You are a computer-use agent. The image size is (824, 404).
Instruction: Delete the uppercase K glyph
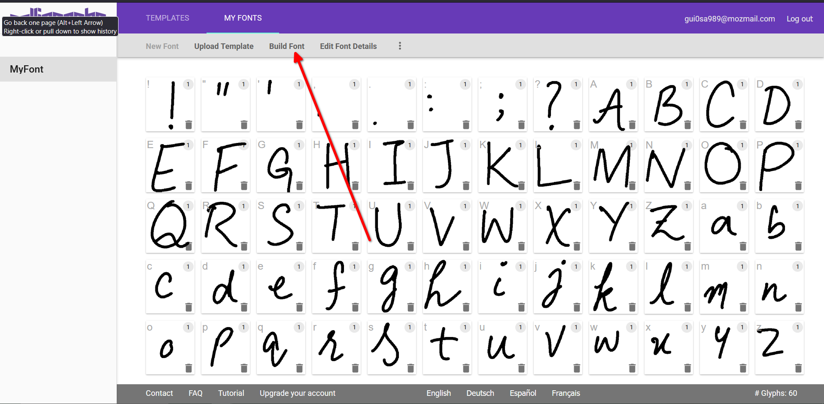(521, 186)
